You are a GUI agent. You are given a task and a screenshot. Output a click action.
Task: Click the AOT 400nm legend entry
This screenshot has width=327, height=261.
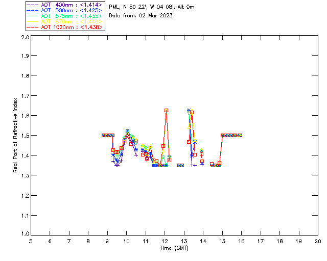click(x=64, y=5)
